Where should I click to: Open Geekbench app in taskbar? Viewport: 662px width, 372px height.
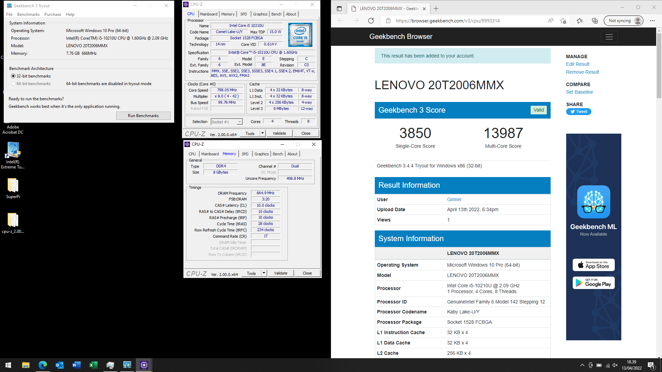click(127, 365)
